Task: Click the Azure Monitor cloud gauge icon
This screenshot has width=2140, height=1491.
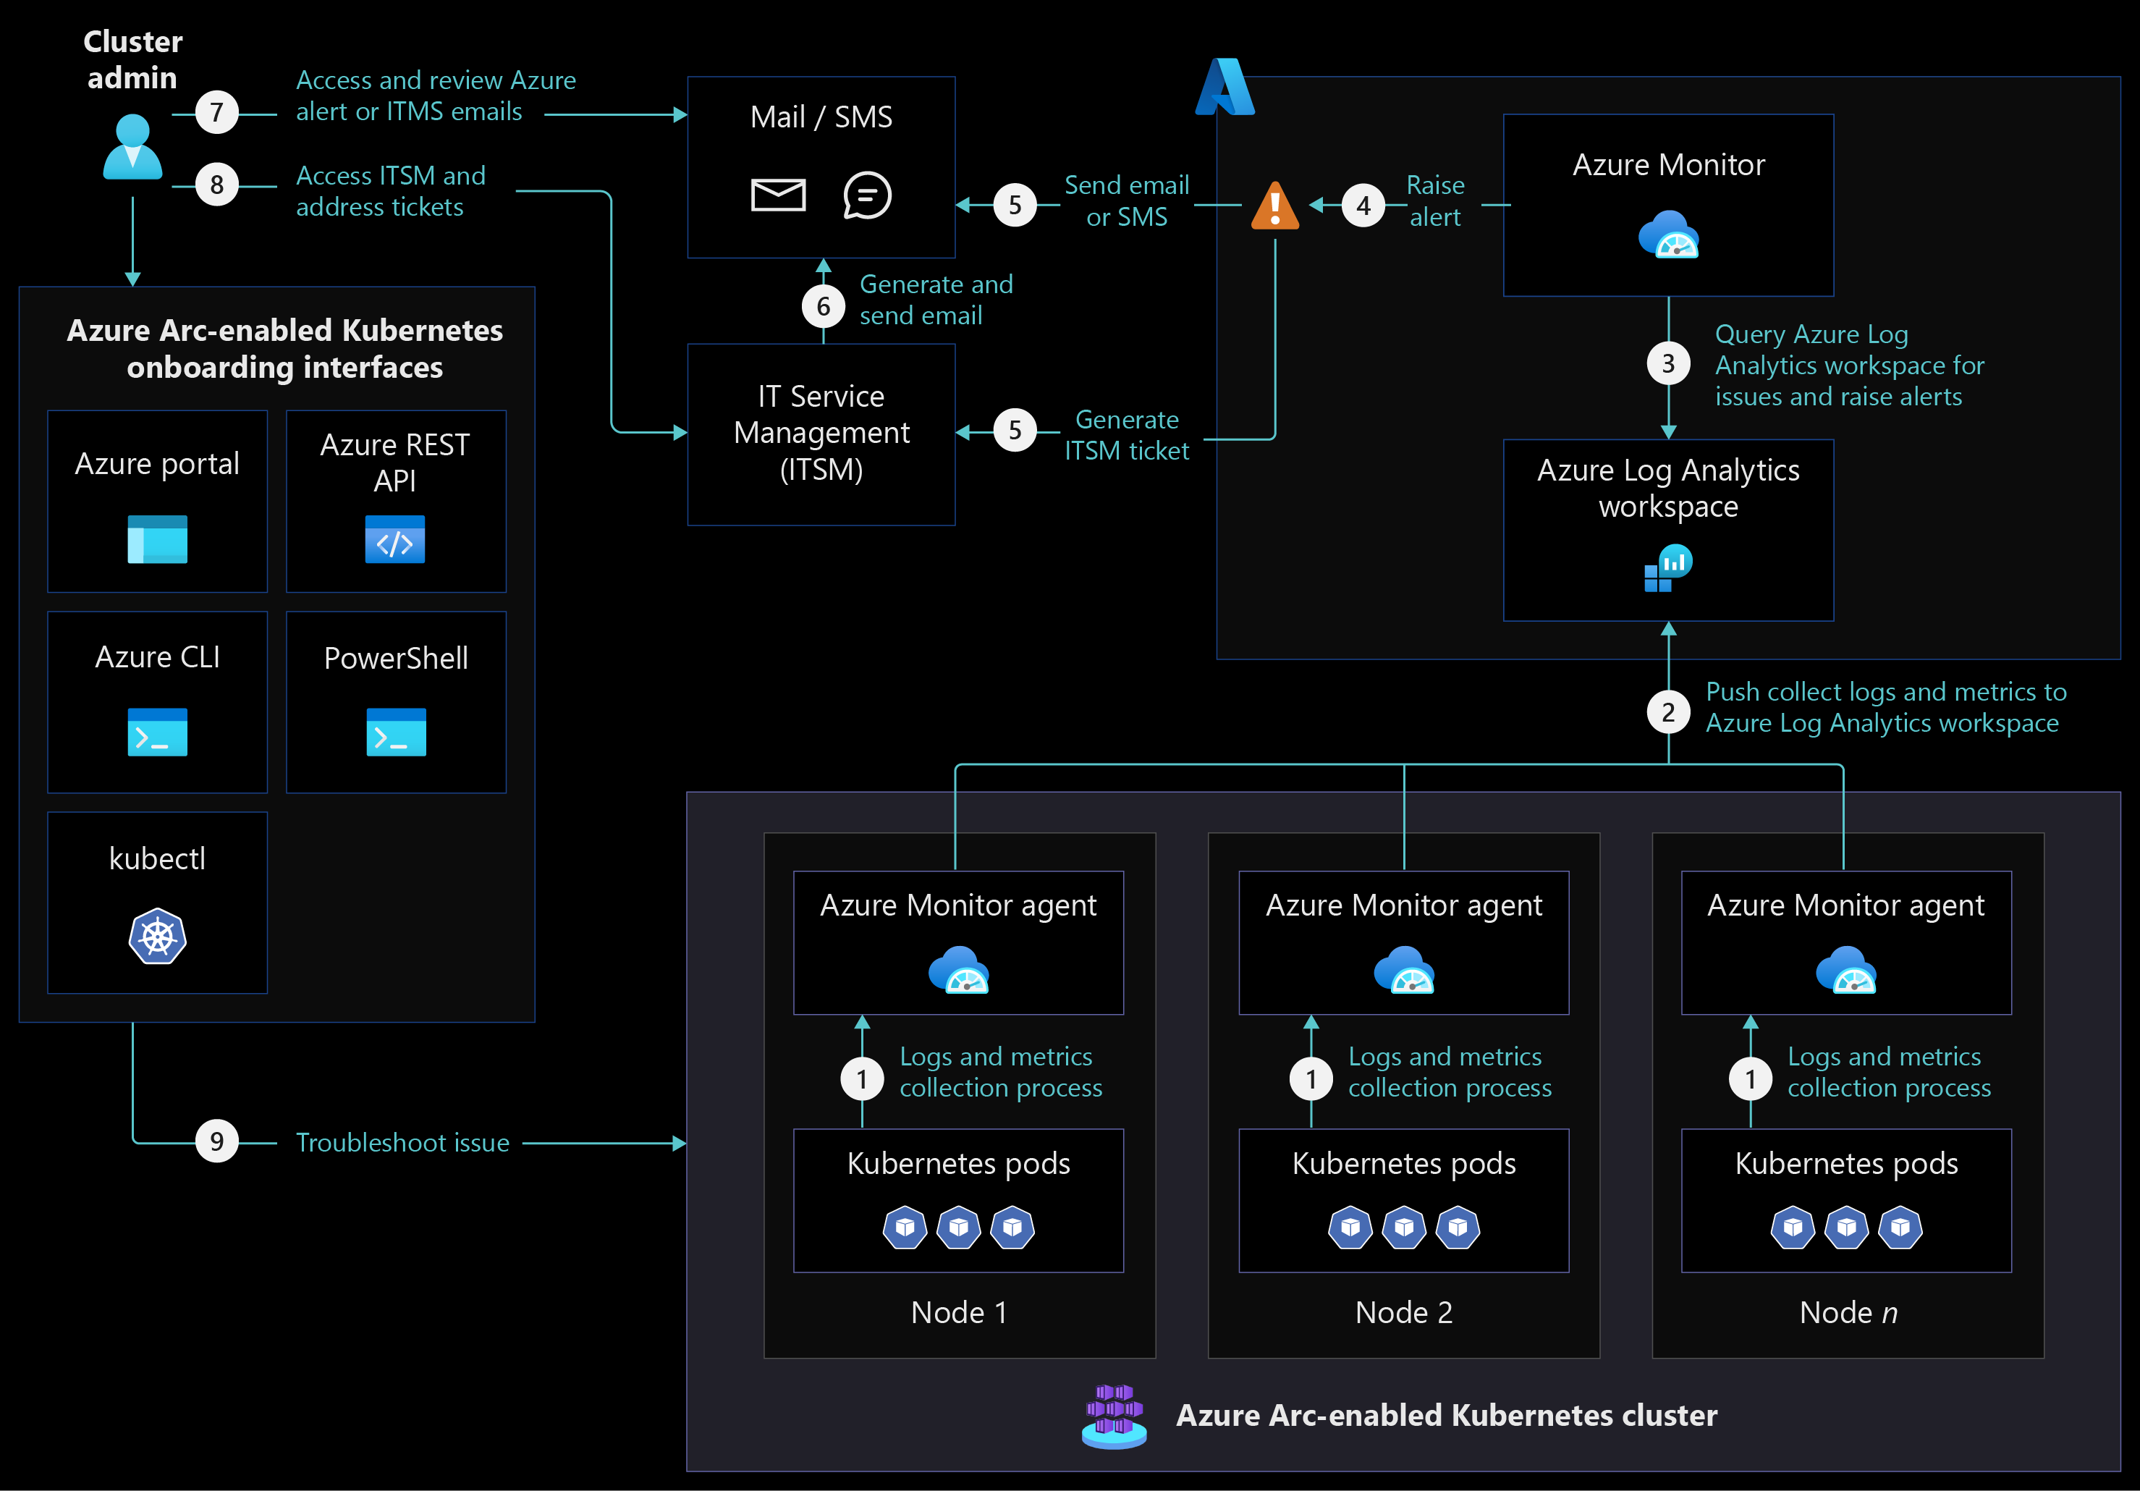Action: point(1668,234)
